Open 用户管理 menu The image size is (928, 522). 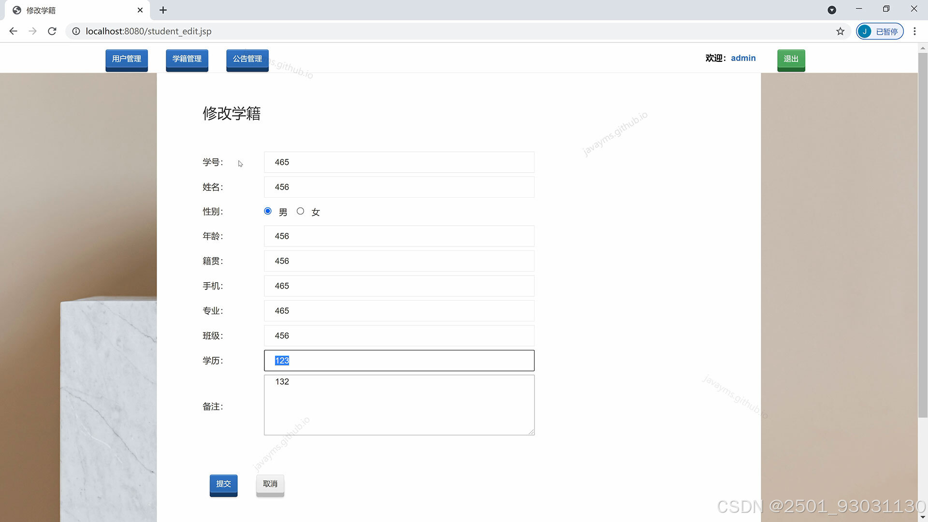(x=127, y=59)
